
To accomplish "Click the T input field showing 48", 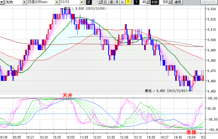I will pos(143,2).
